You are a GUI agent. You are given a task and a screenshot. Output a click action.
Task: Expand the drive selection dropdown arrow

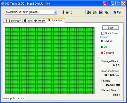(55, 12)
